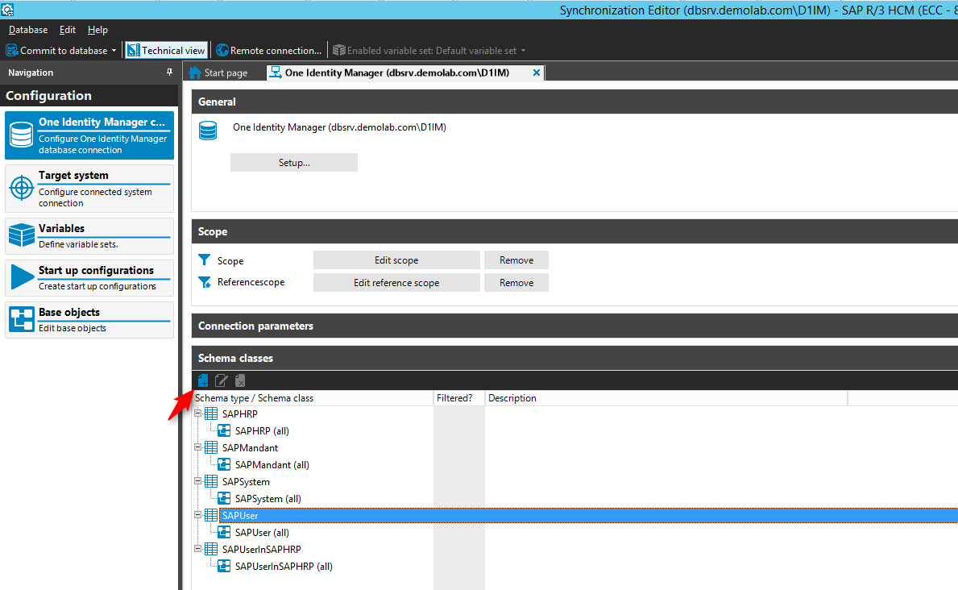Viewport: 958px width, 590px height.
Task: Collapse the SAPSystem tree node
Action: (x=197, y=481)
